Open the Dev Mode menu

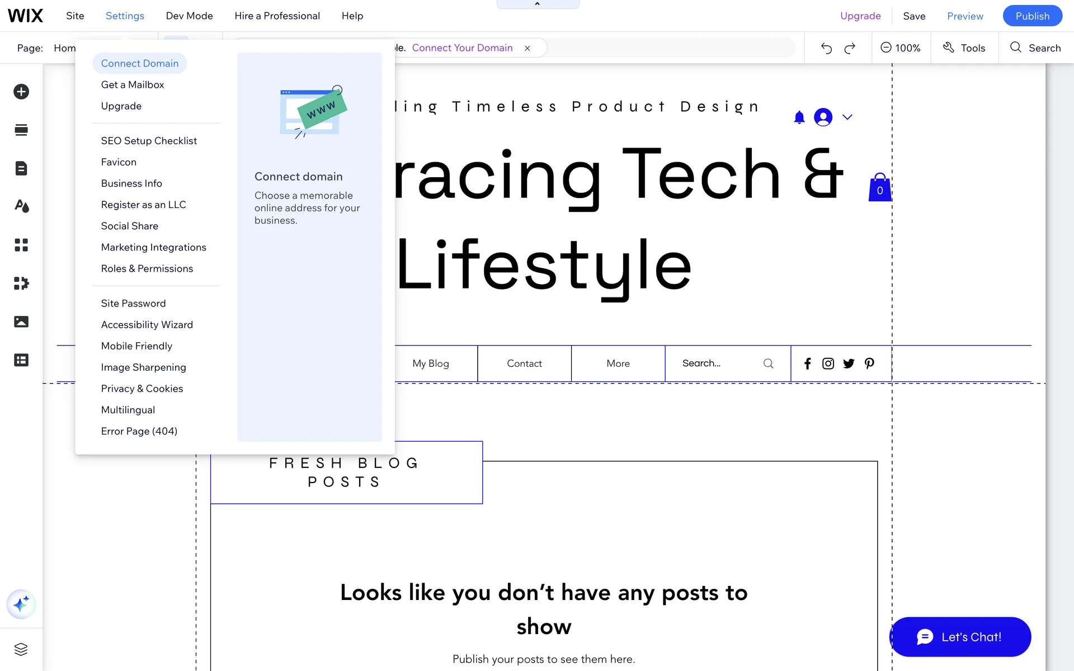click(189, 16)
